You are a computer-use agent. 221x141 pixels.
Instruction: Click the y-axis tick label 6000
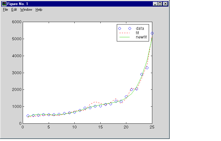coord(17,22)
